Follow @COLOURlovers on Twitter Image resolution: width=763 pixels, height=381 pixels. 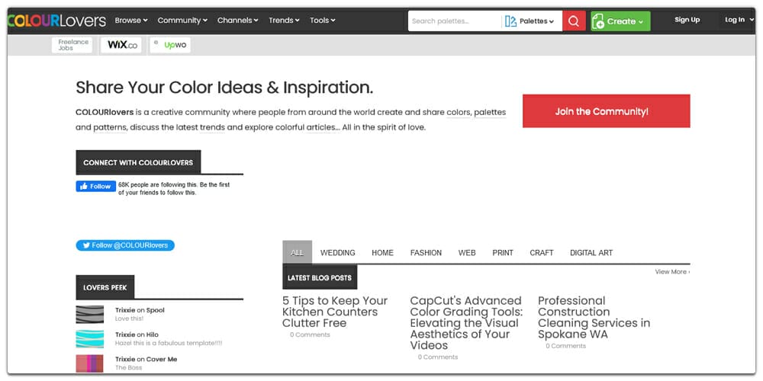pos(125,245)
